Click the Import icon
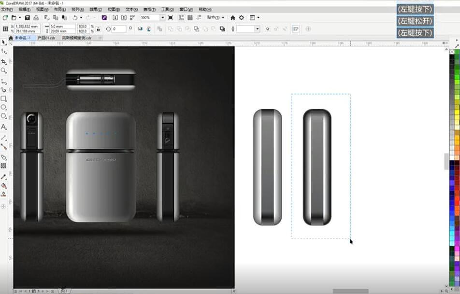 [x=115, y=17]
